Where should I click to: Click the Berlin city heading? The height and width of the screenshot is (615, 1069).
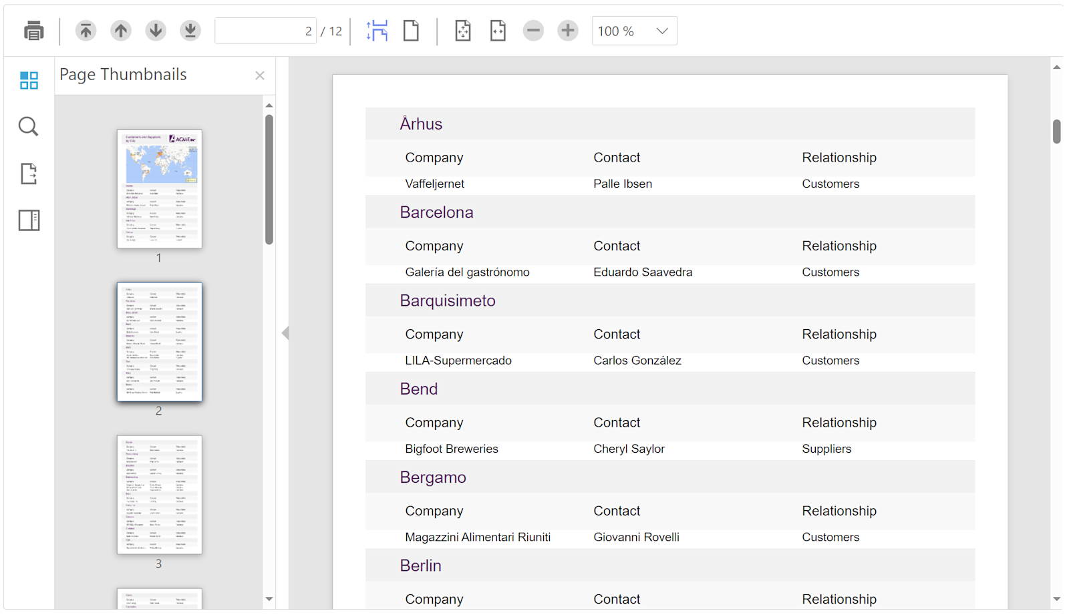421,566
